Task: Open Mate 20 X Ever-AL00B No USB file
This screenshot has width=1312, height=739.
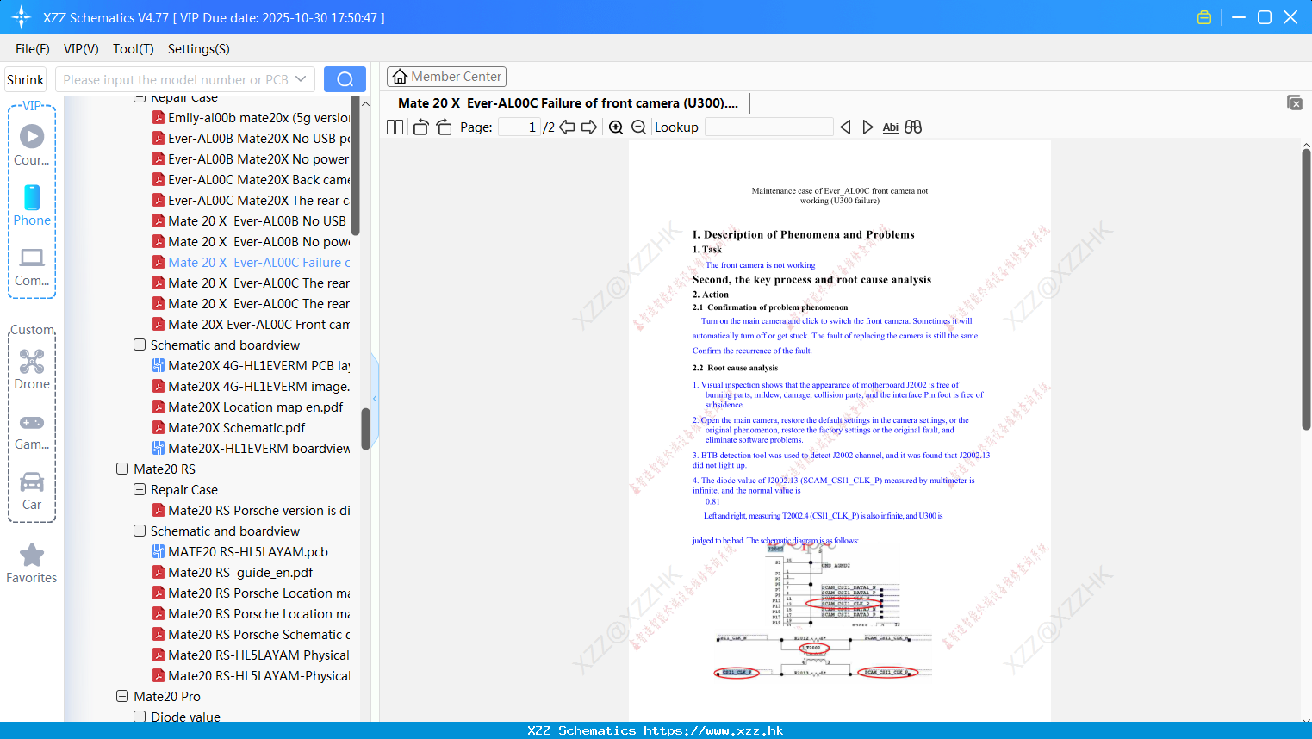Action: (251, 221)
